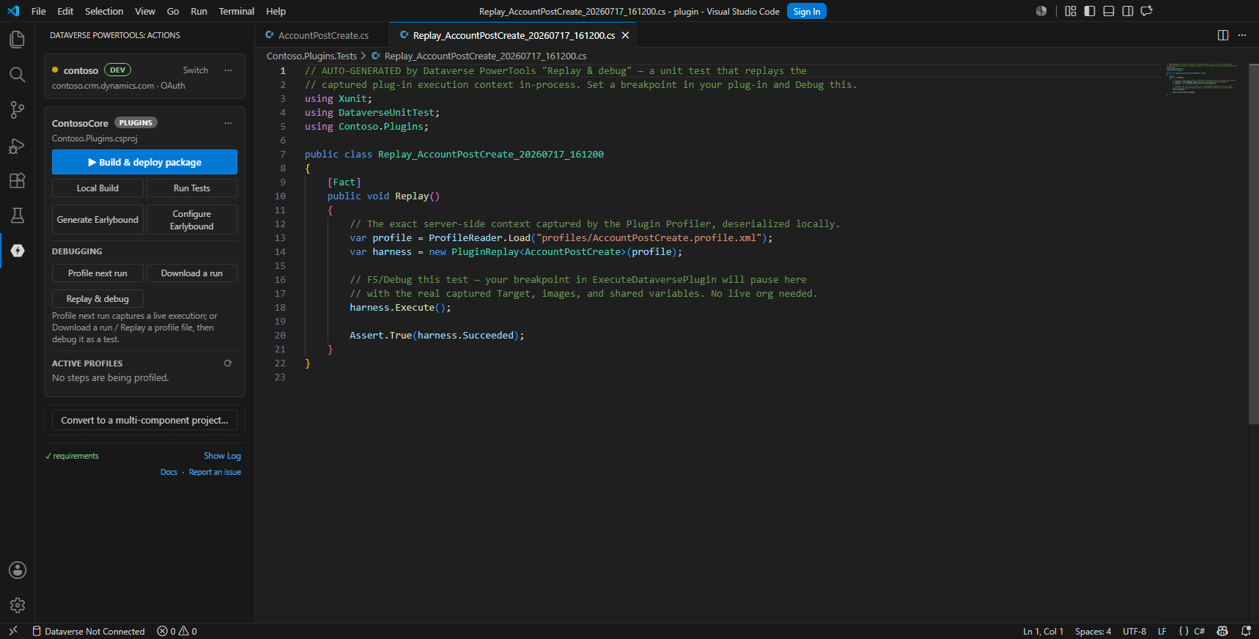
Task: Open the Run and Debug view
Action: [x=17, y=145]
